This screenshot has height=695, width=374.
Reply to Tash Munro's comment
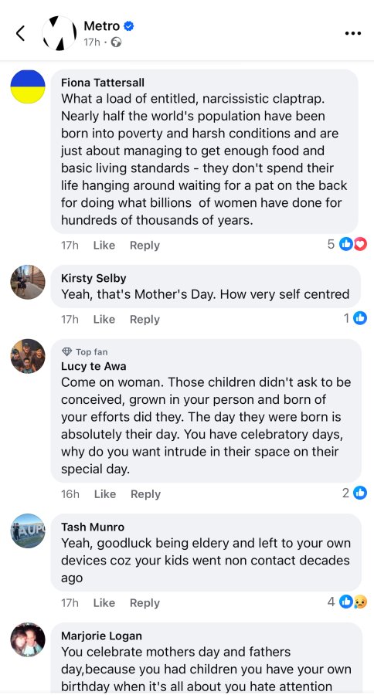pos(144,603)
